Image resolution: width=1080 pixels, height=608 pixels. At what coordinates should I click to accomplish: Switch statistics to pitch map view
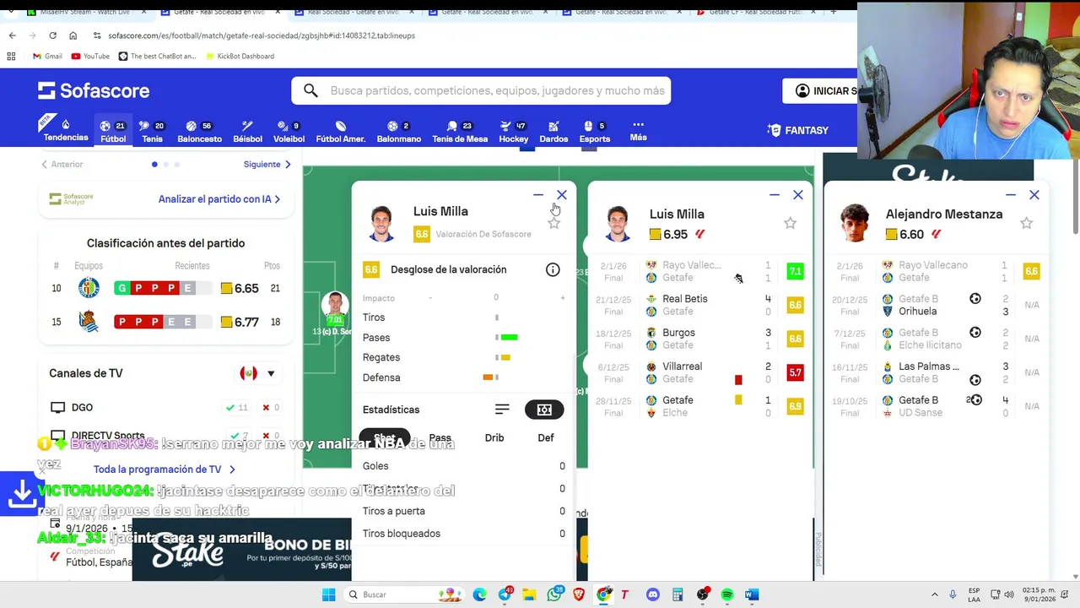click(x=544, y=410)
